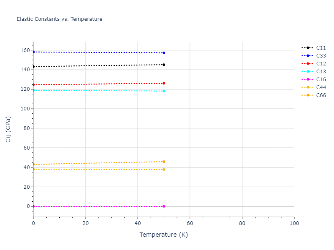
Task: Select the blue C33 data point at 50 K
Action: coord(164,53)
